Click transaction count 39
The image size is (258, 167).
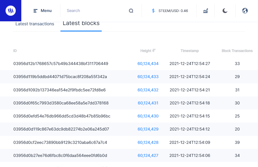coord(237,142)
